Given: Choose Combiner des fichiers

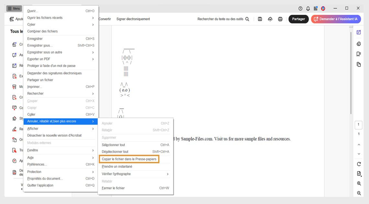Looking at the screenshot, I should coord(61,31).
